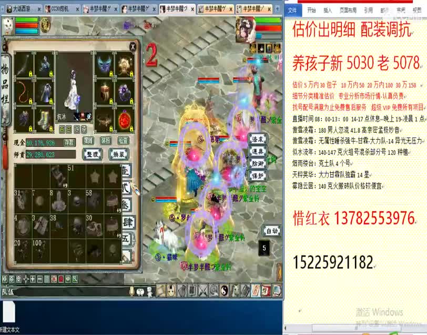The image size is (427, 335).
Task: Select the red round talisman slot
Action: (x=125, y=120)
